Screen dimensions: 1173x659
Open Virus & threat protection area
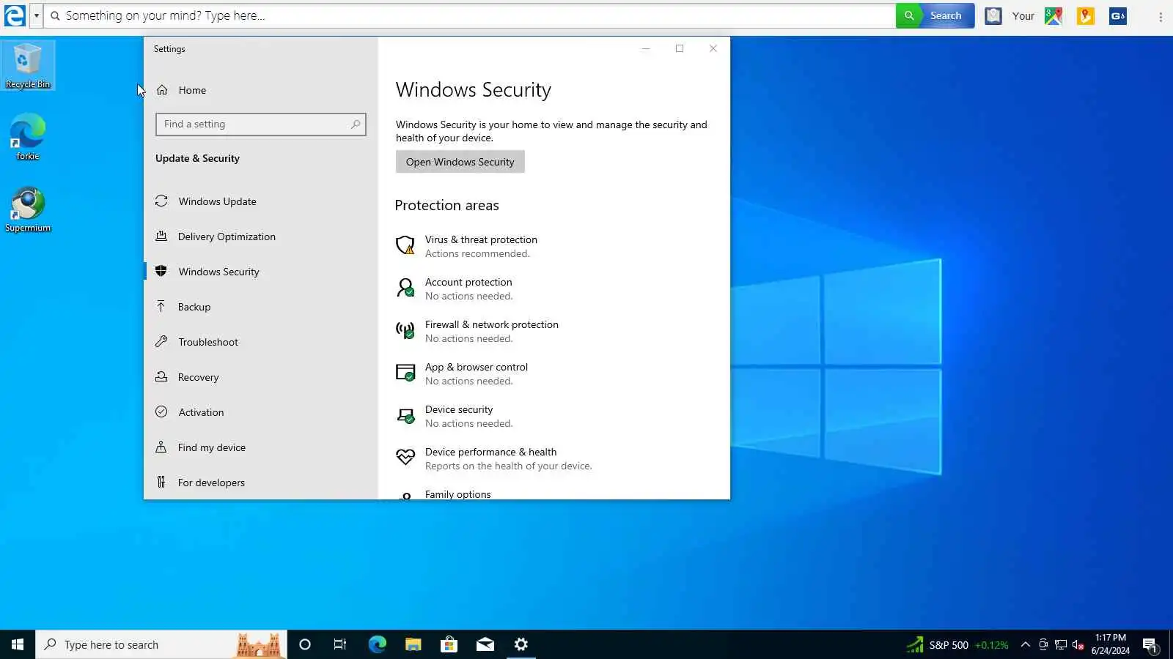pyautogui.click(x=466, y=246)
